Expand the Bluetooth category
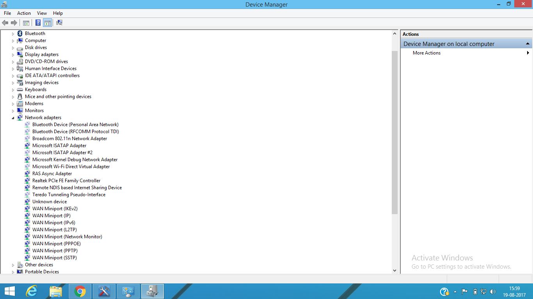533x299 pixels. click(x=13, y=34)
